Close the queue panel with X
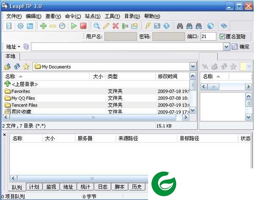Screen dimensions: 254x200 [x=5, y=134]
